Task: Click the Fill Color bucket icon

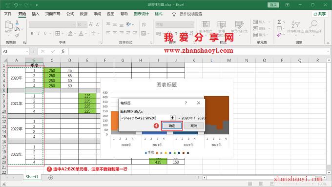Action: (70, 33)
